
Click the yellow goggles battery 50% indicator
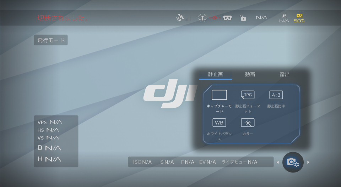pos(299,18)
